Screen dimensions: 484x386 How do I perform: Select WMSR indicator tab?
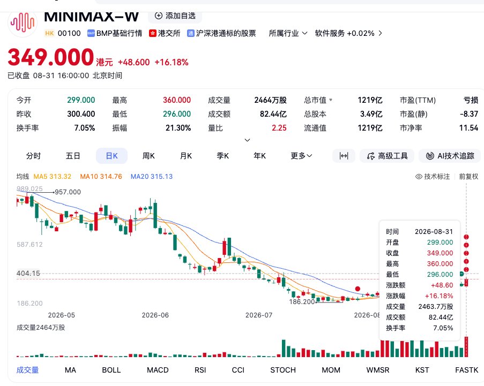[378, 370]
